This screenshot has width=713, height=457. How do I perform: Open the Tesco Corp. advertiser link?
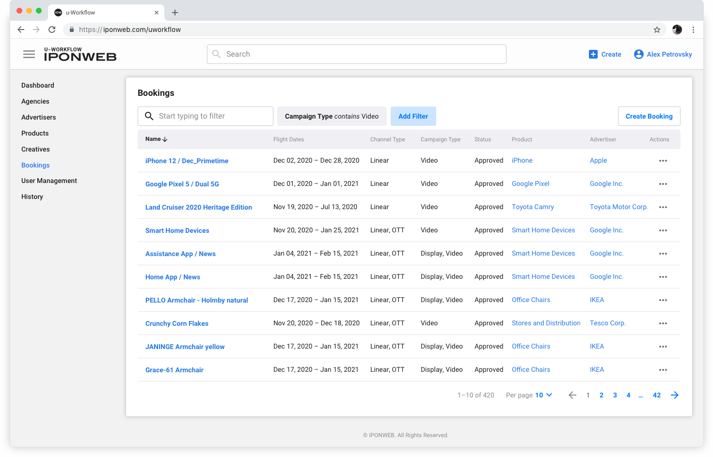pos(608,323)
